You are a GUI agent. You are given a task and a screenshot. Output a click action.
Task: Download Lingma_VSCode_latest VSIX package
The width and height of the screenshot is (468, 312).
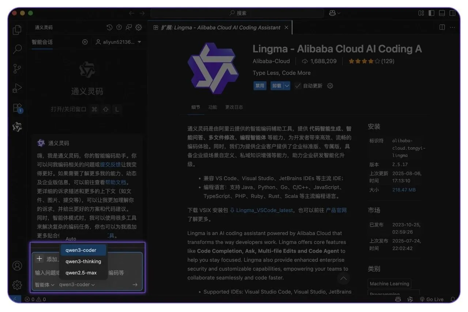(x=264, y=210)
